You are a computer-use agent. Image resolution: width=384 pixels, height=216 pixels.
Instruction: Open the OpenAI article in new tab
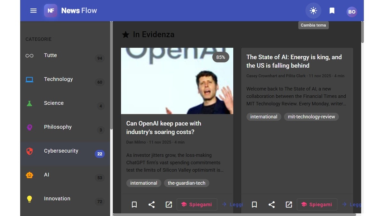click(169, 204)
